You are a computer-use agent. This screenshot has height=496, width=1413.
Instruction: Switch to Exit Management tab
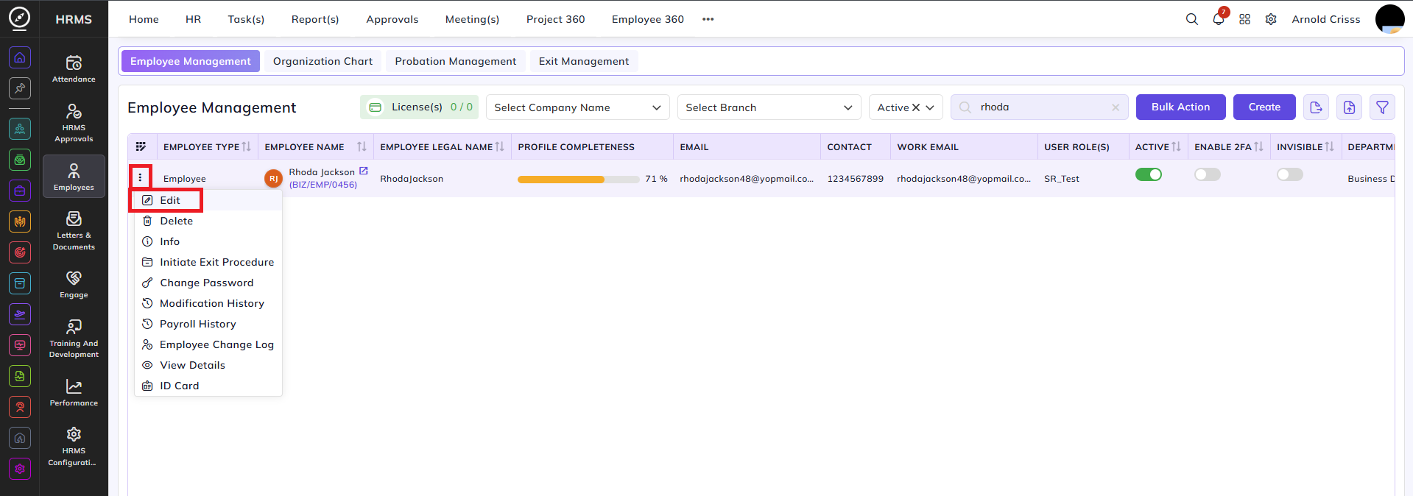tap(583, 61)
